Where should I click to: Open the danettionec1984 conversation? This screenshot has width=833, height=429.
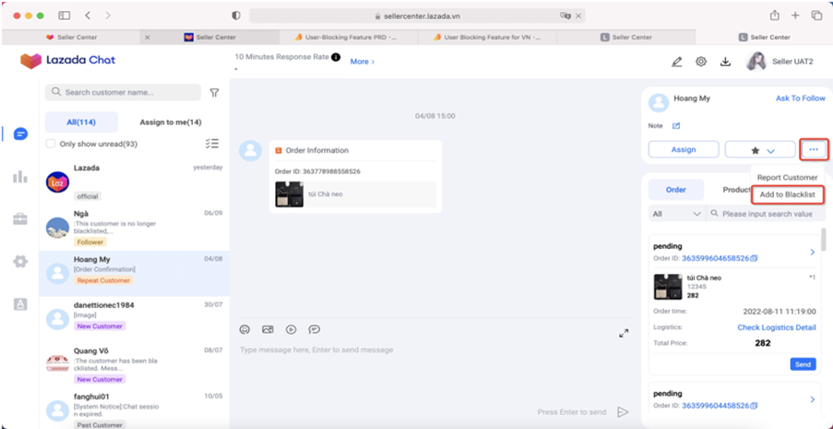(x=134, y=319)
